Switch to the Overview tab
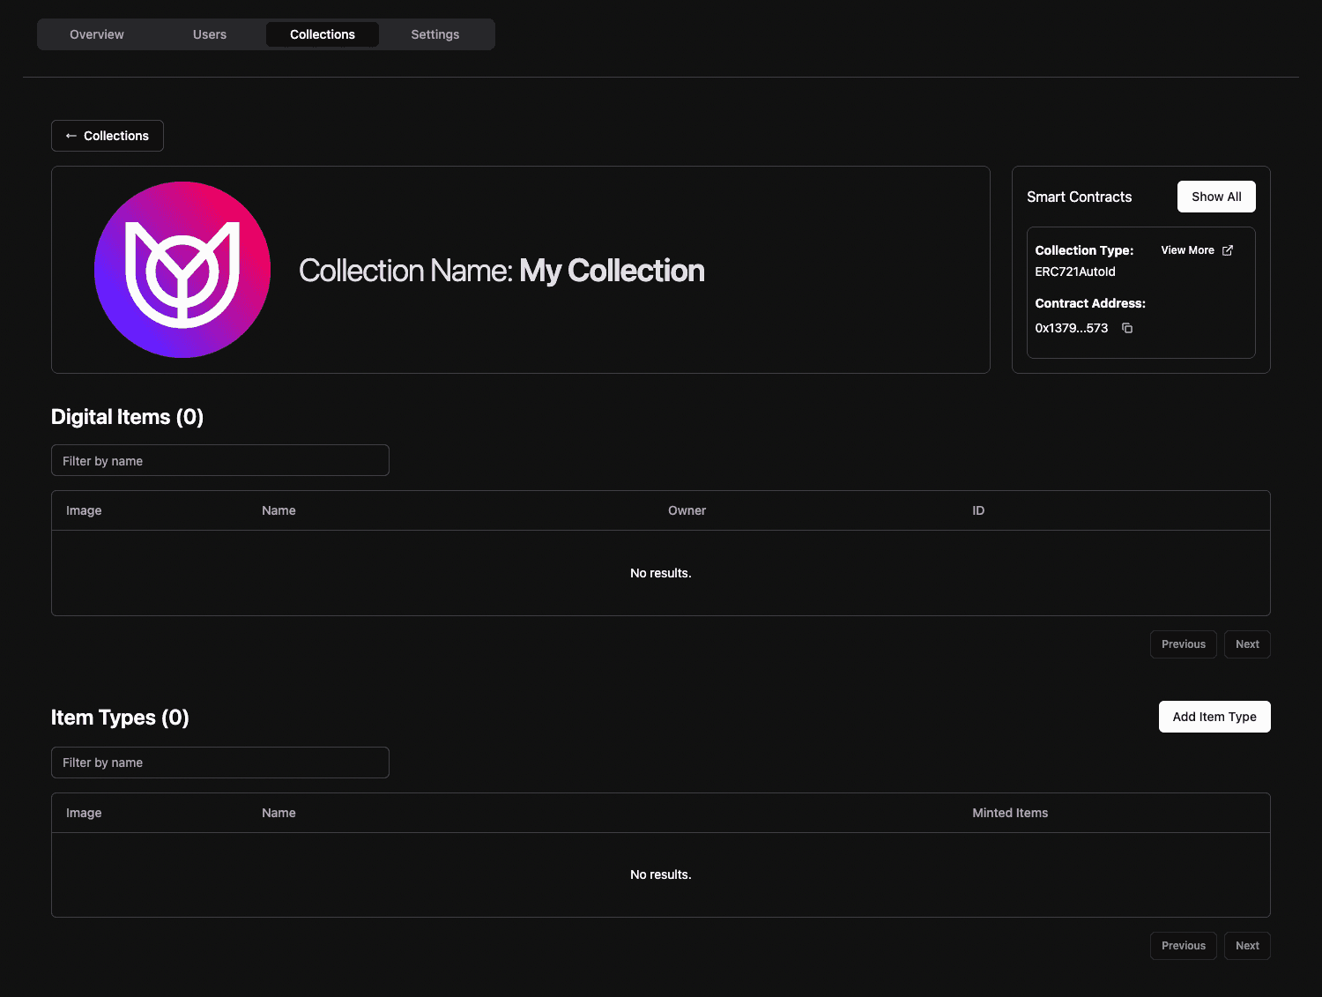 pyautogui.click(x=97, y=34)
